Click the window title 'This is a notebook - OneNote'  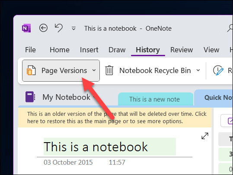tap(128, 29)
